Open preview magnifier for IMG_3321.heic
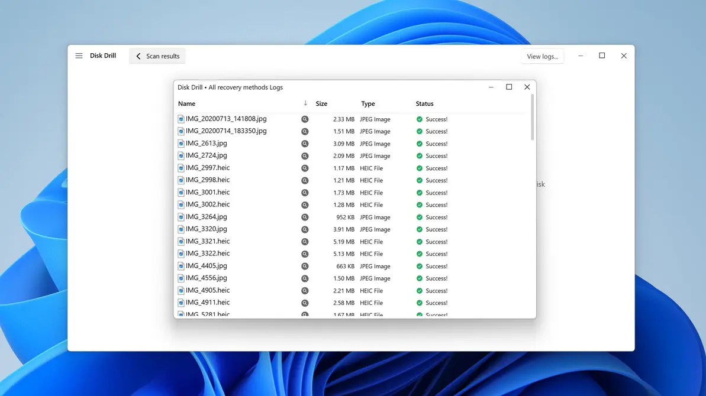 pyautogui.click(x=305, y=242)
